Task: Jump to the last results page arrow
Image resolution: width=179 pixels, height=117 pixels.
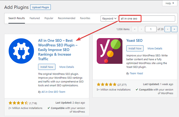Action: (174, 29)
